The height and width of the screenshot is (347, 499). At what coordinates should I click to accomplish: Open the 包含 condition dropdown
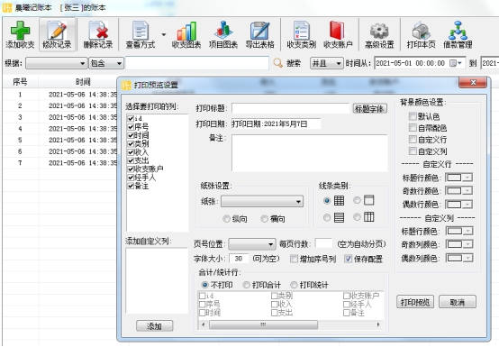(106, 63)
